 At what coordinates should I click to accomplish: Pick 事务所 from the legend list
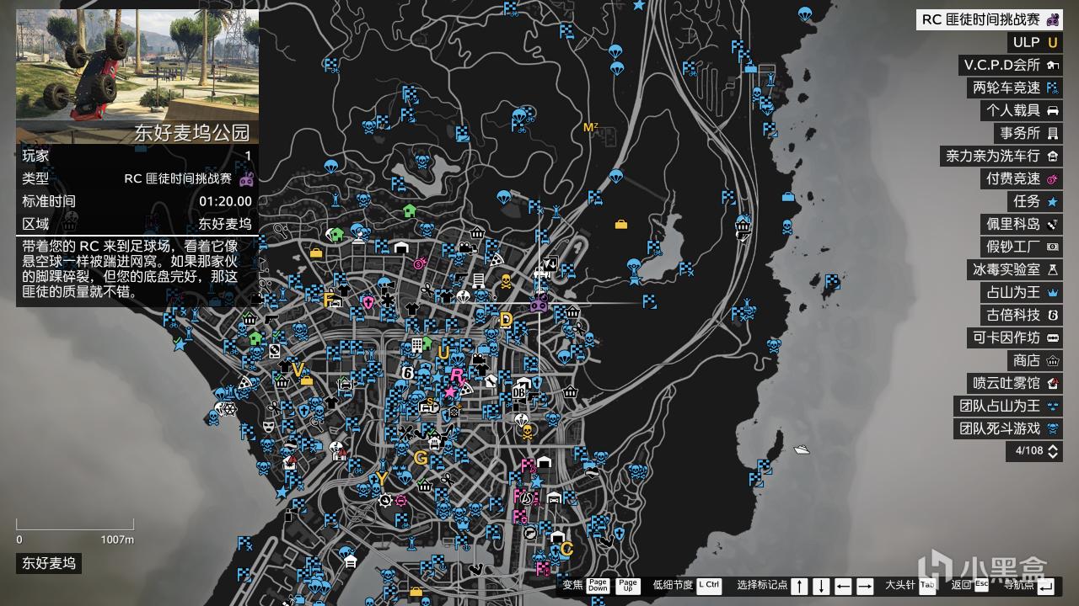coord(1028,133)
